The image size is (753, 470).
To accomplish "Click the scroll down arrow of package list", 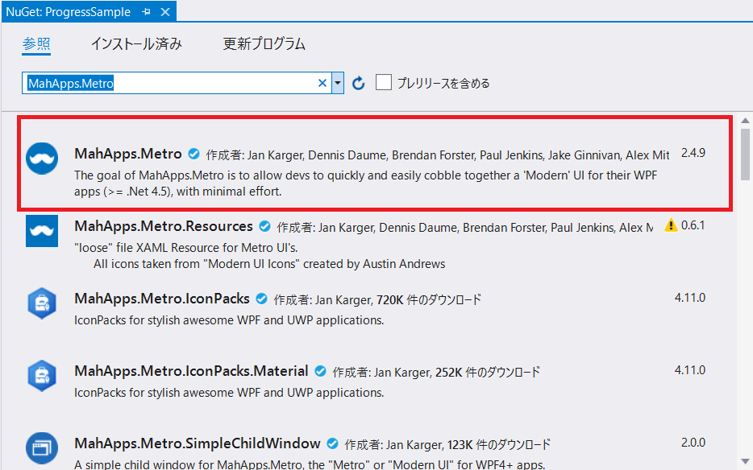I will (745, 461).
